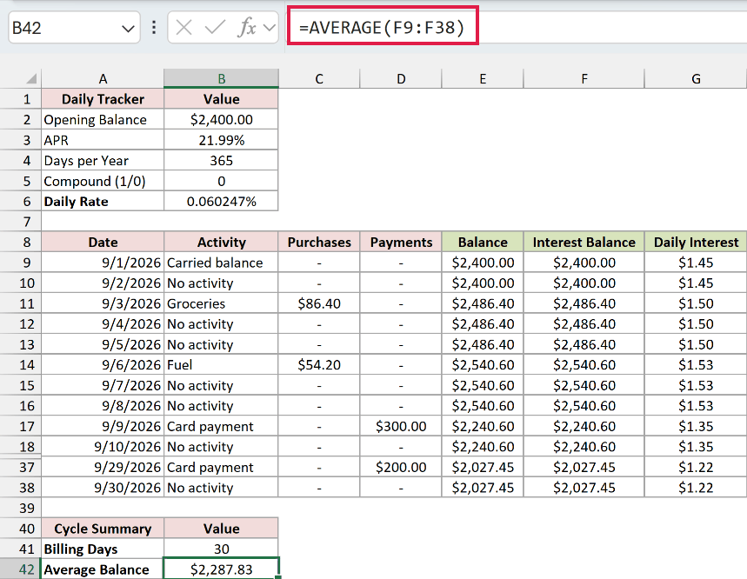Click the $54.20 purchase cell

[x=319, y=365]
